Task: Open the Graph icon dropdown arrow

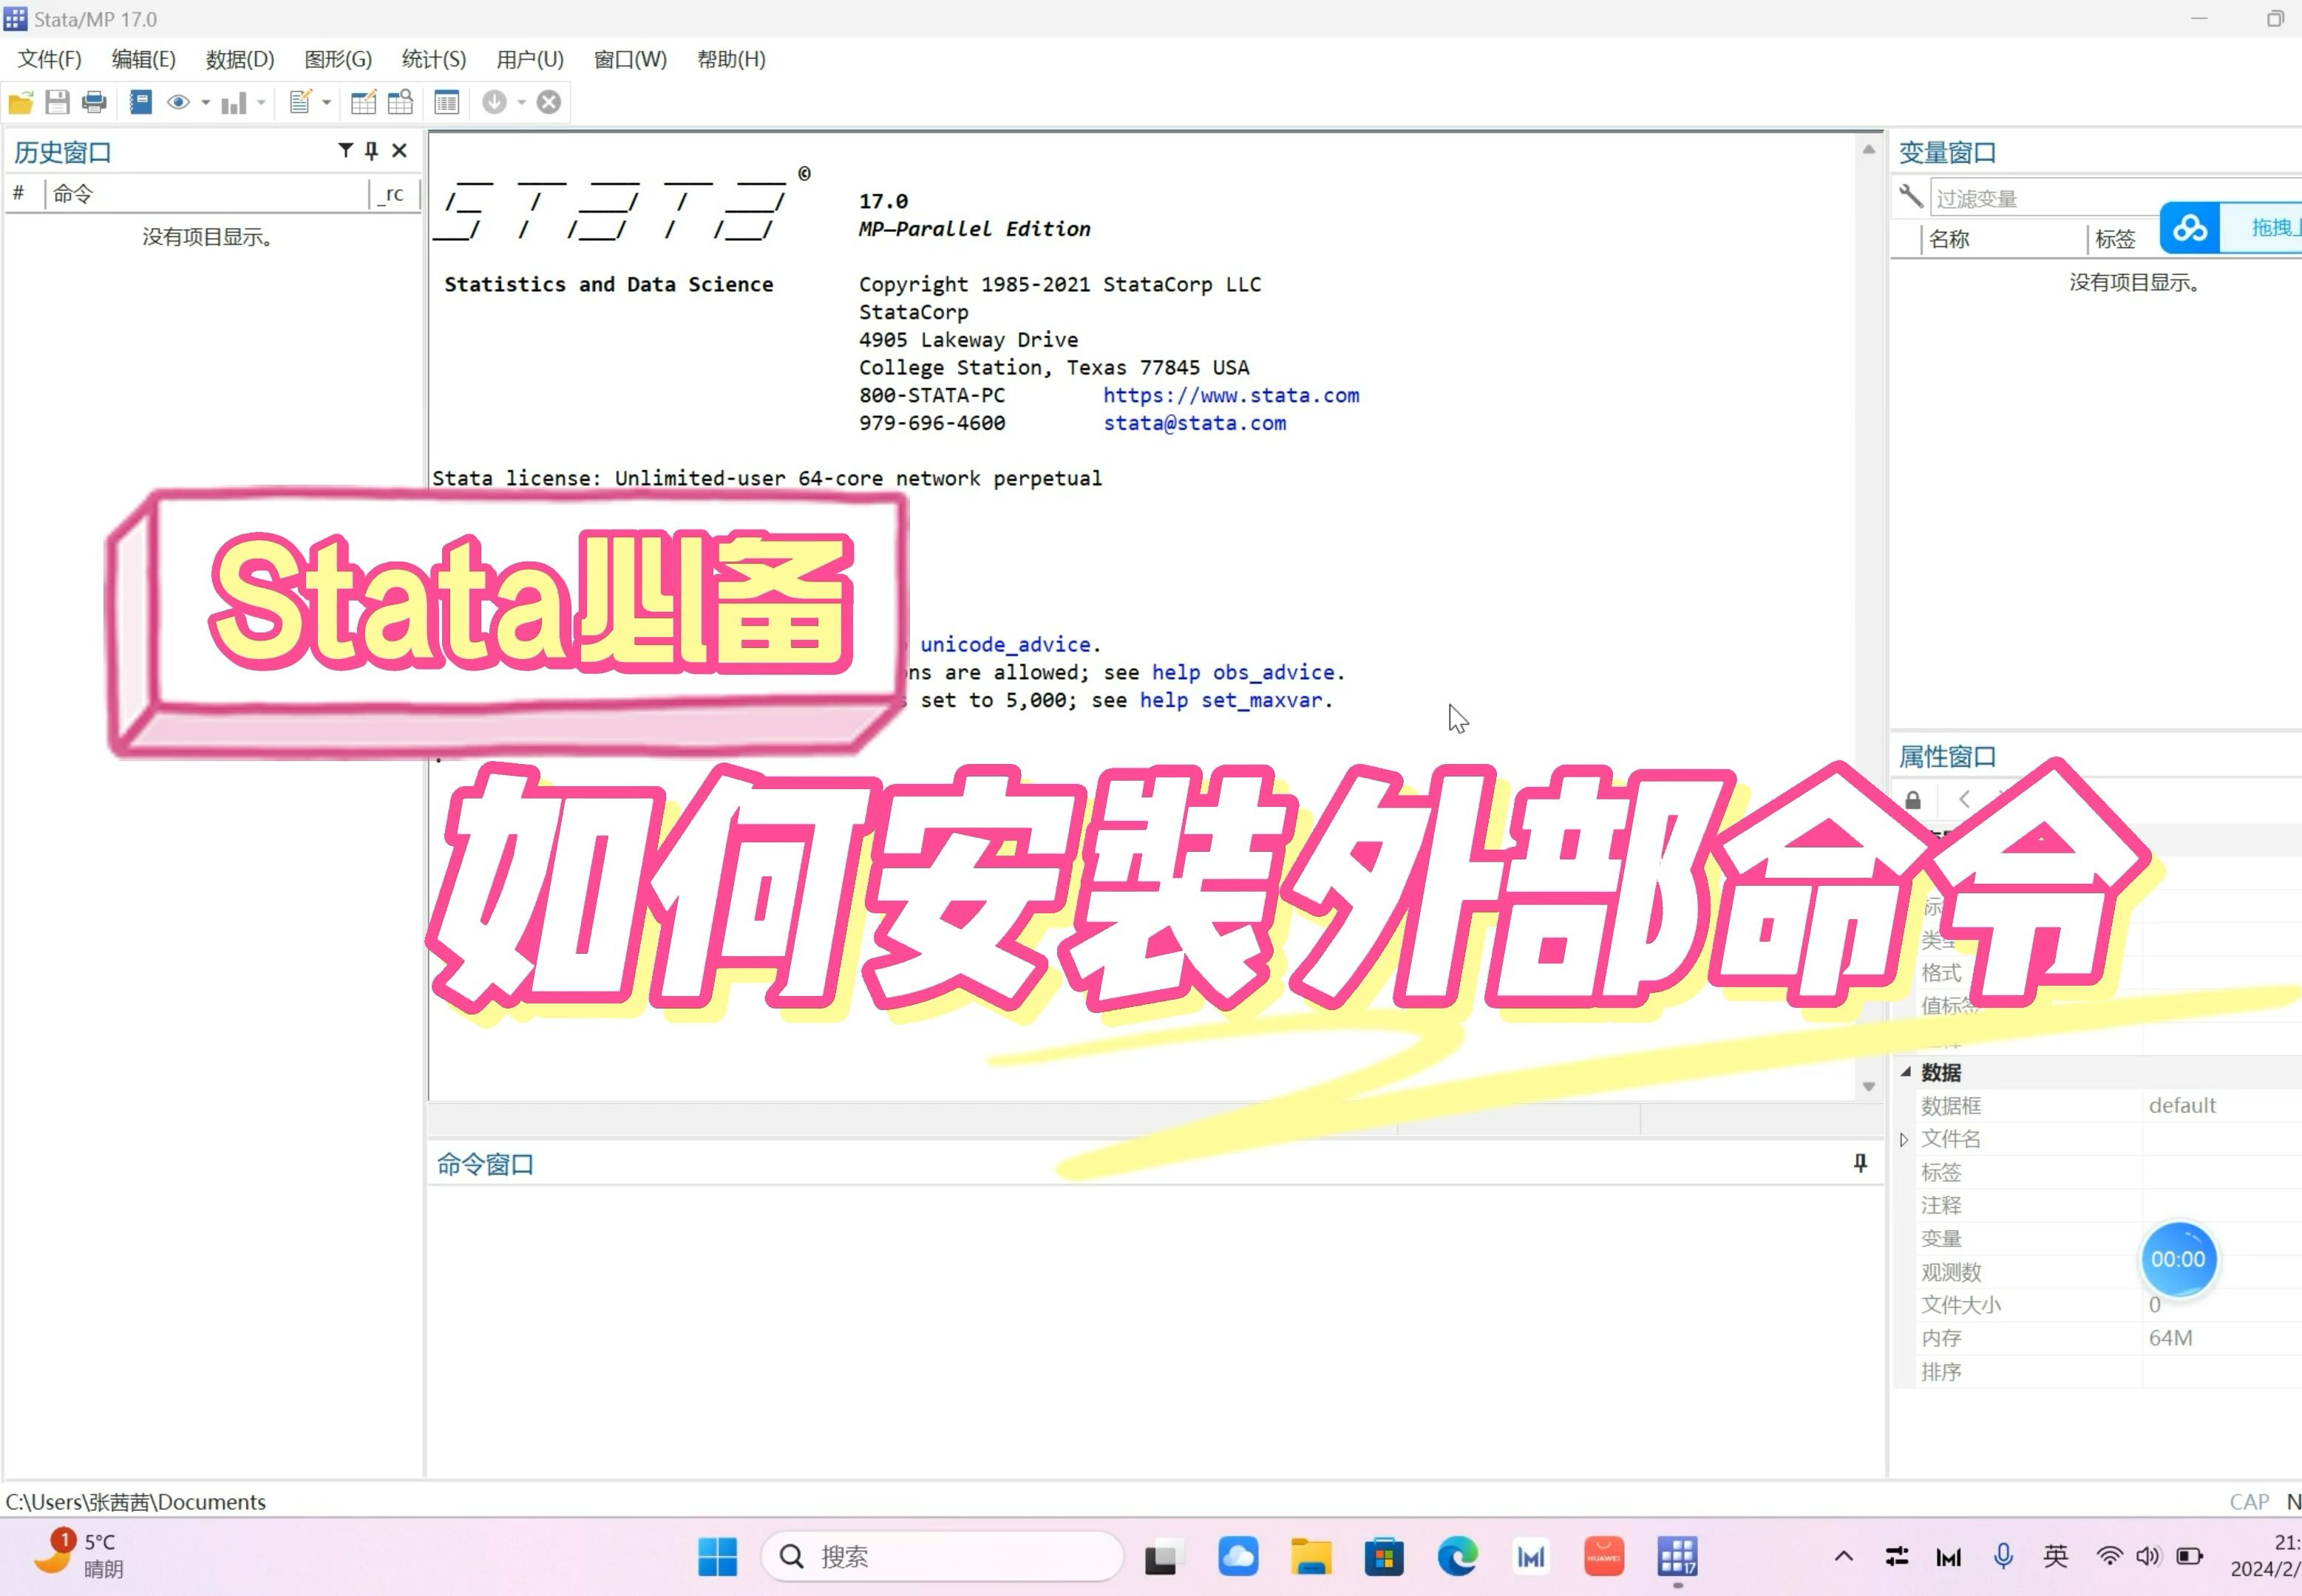Action: [x=261, y=102]
